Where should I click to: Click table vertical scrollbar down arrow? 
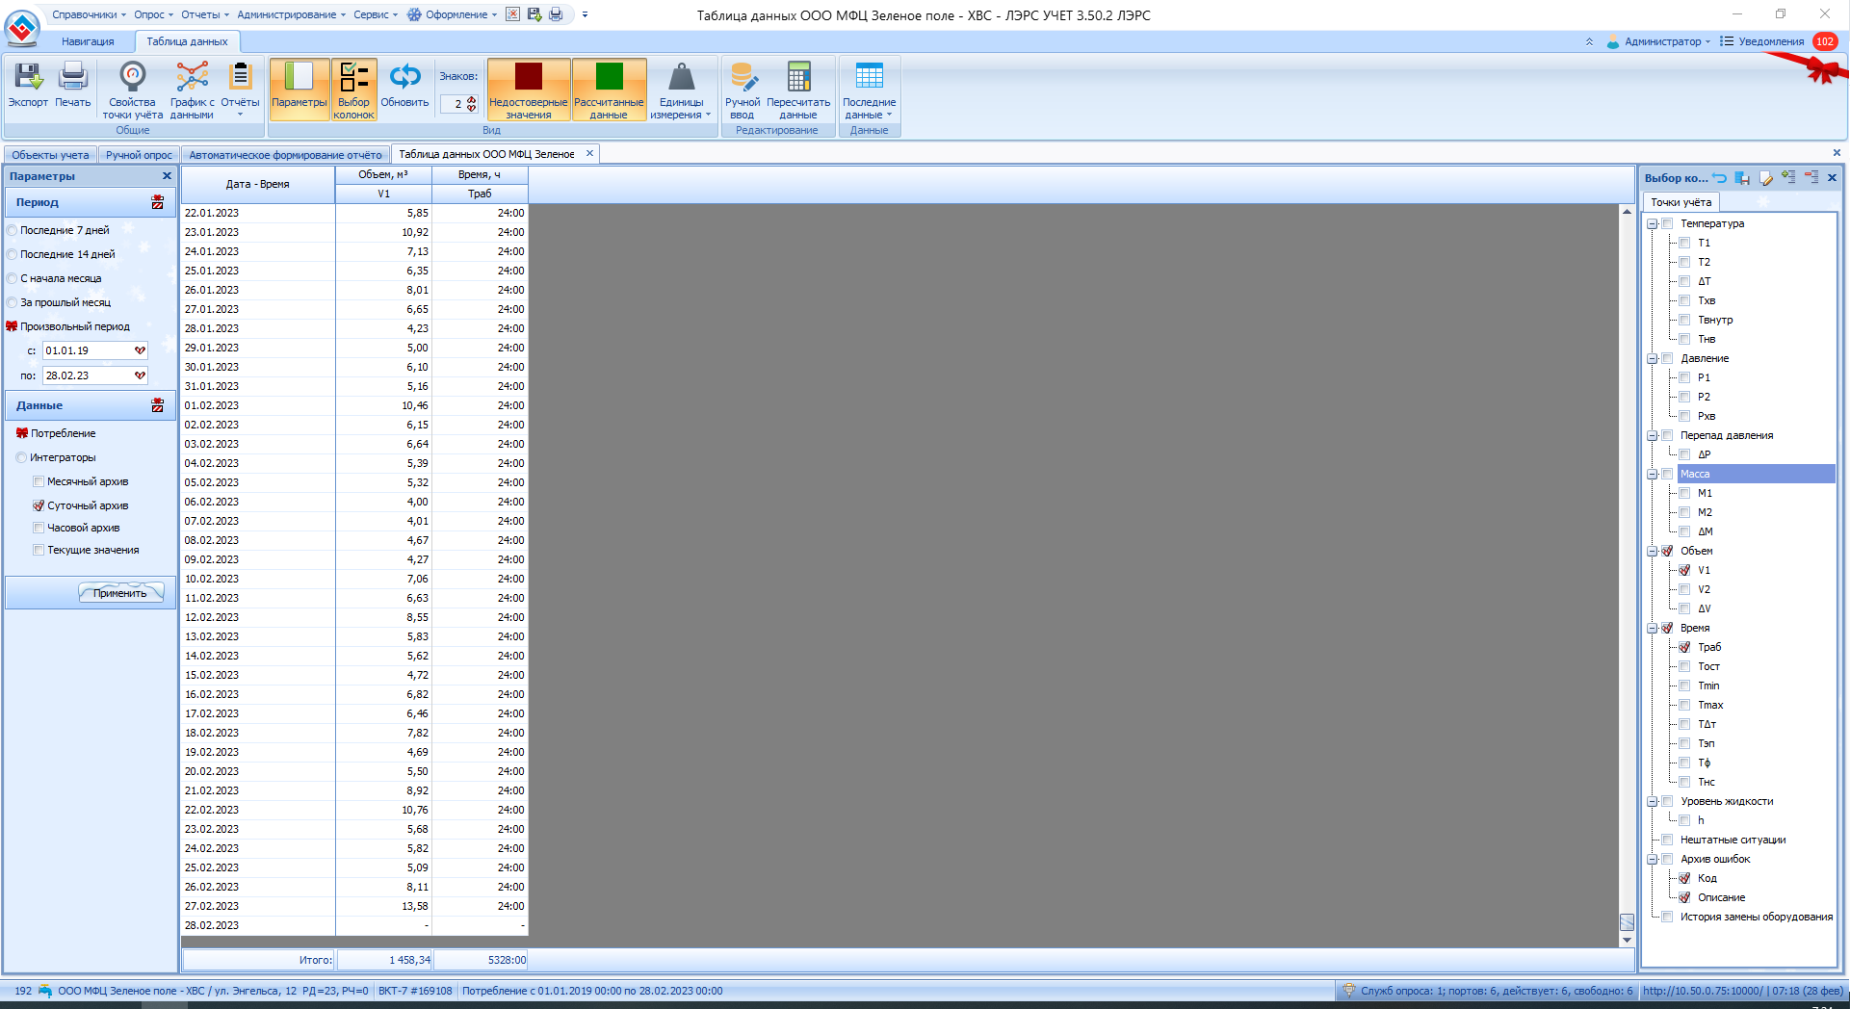(1627, 940)
